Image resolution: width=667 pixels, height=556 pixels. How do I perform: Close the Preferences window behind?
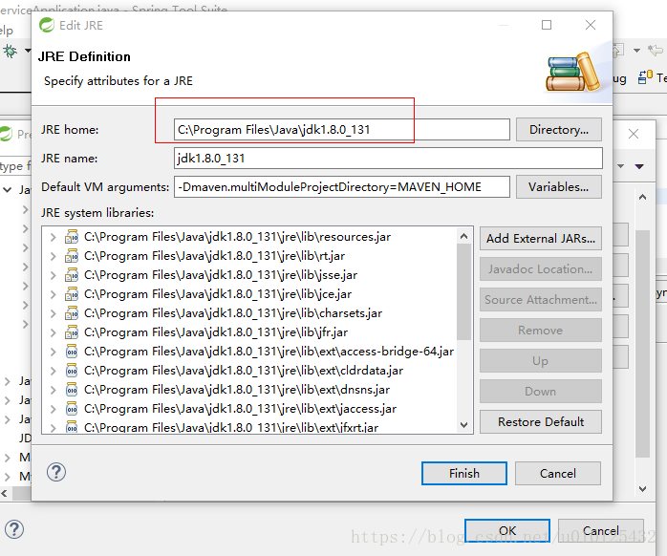(x=634, y=134)
